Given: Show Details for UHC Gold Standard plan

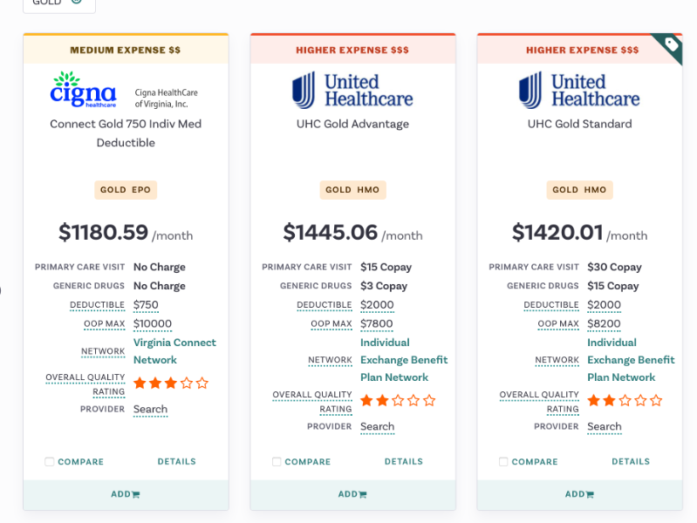Looking at the screenshot, I should pyautogui.click(x=630, y=462).
